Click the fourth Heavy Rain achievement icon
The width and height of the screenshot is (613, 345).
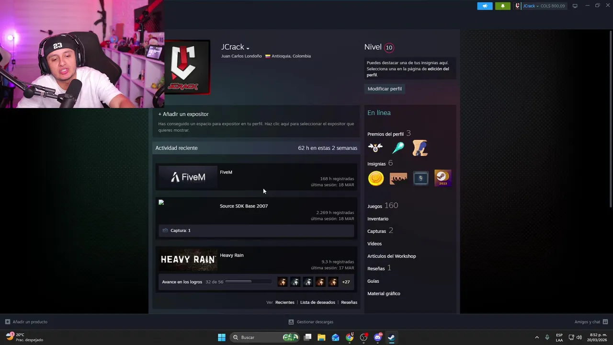pos(320,282)
